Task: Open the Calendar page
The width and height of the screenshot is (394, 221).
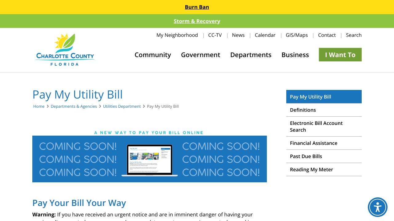Action: 265,35
